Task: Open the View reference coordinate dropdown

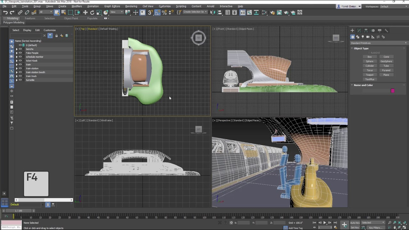Action: [x=116, y=12]
